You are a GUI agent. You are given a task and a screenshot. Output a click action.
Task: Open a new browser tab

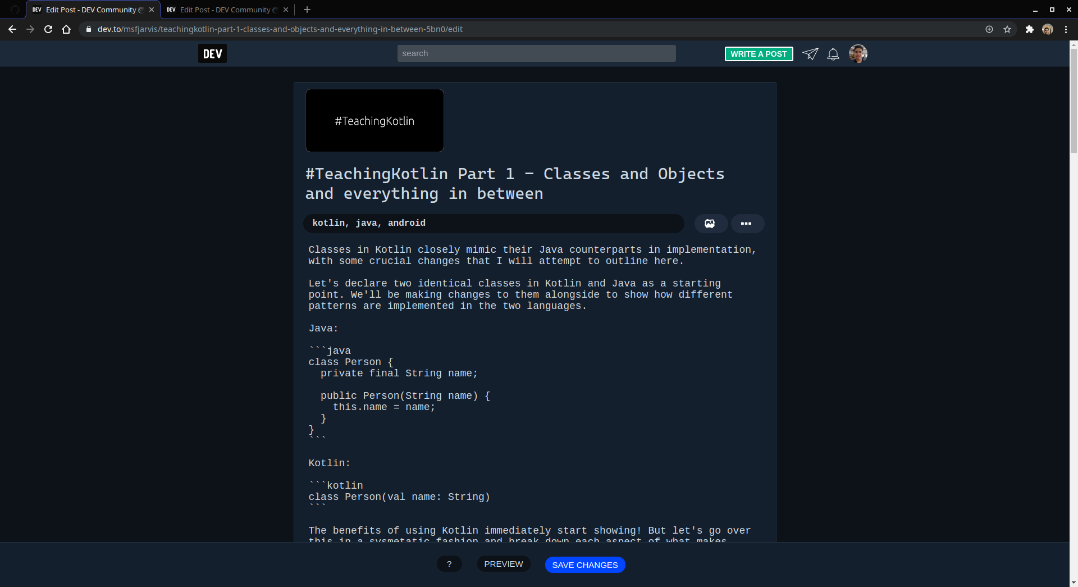pyautogui.click(x=307, y=10)
